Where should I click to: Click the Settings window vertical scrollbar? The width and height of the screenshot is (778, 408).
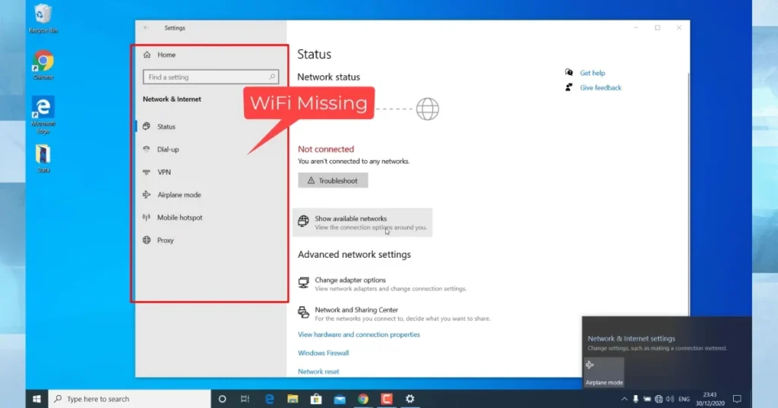pyautogui.click(x=688, y=193)
